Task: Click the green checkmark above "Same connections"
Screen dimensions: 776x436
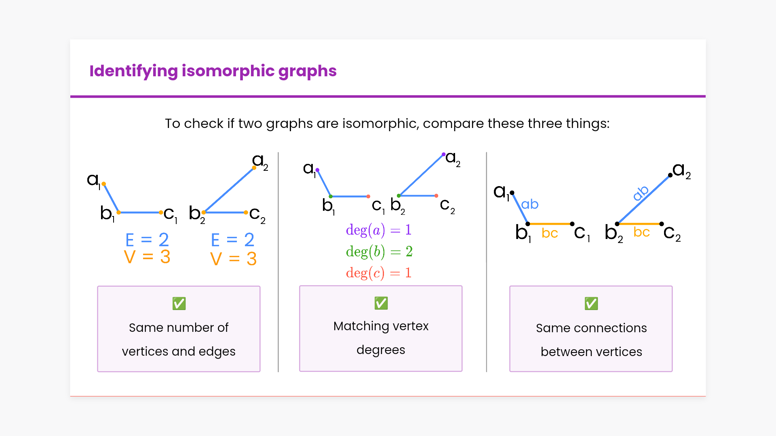Action: point(591,304)
